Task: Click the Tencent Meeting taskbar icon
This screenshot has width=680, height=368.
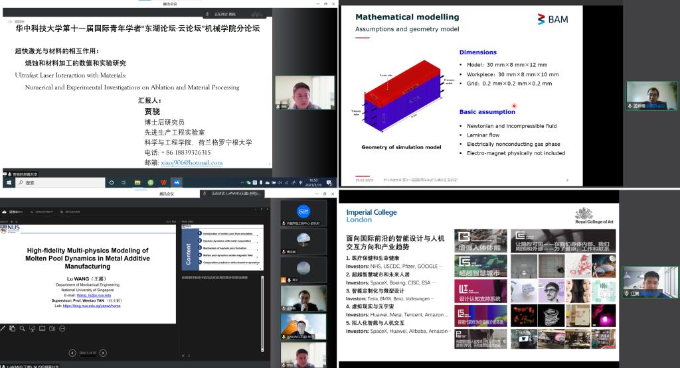Action: [x=177, y=182]
